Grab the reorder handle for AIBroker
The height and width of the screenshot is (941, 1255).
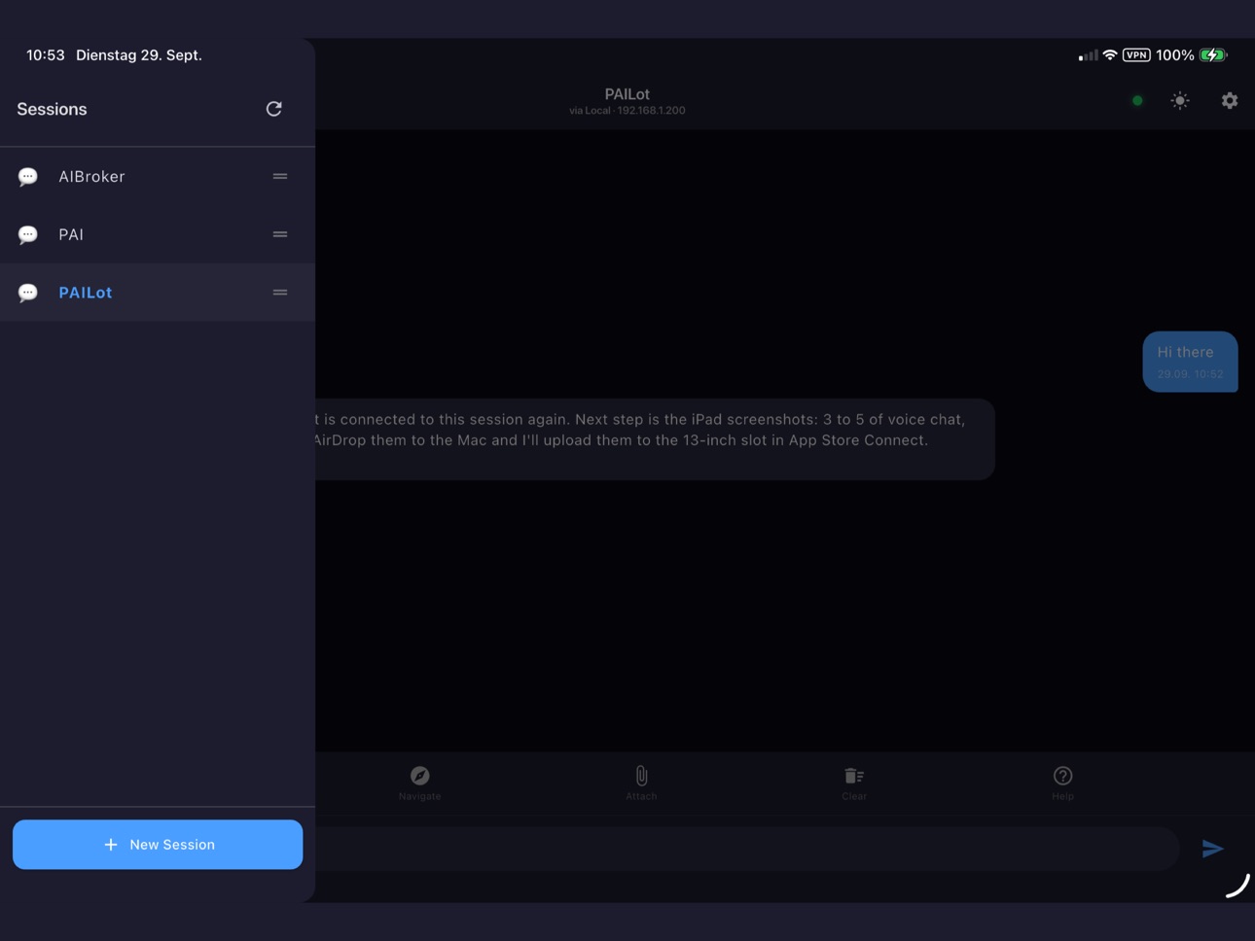click(280, 176)
